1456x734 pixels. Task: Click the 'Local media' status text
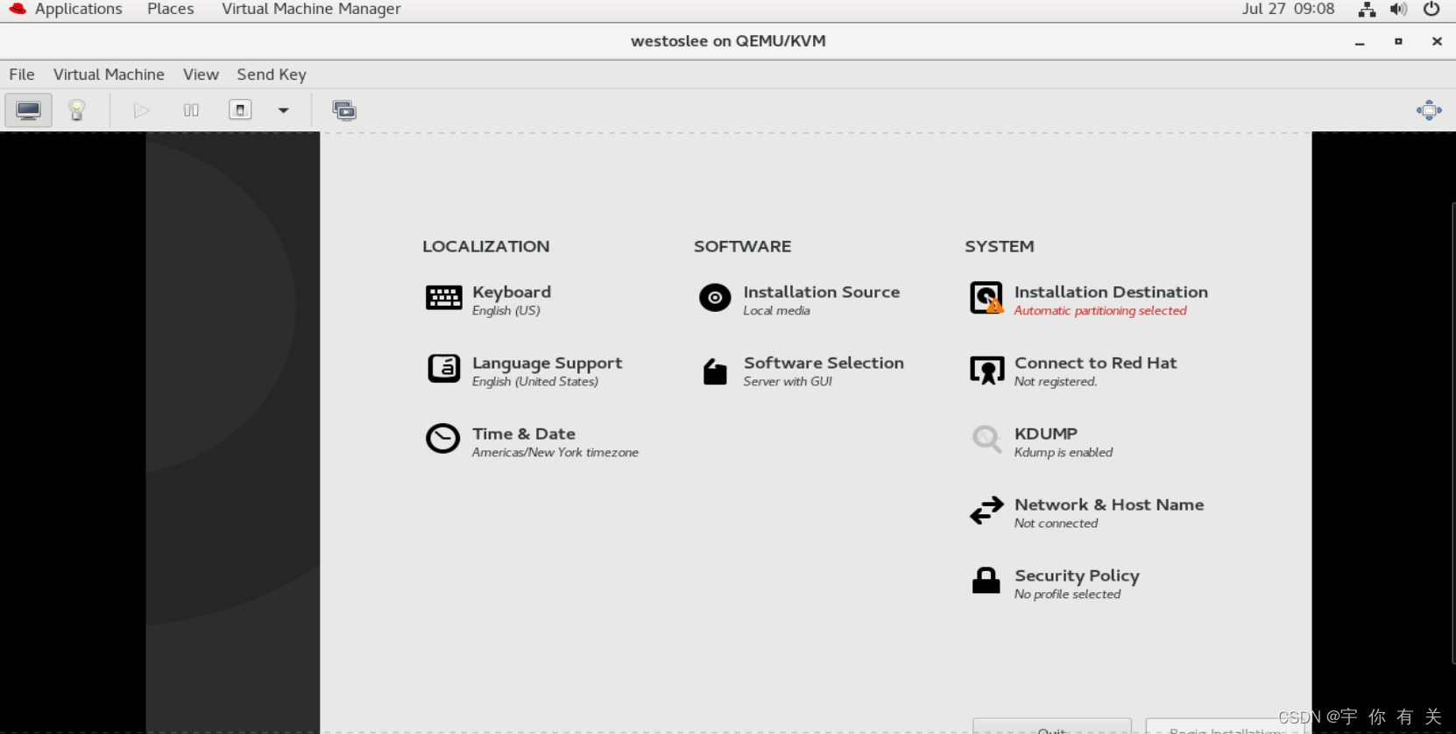point(776,311)
